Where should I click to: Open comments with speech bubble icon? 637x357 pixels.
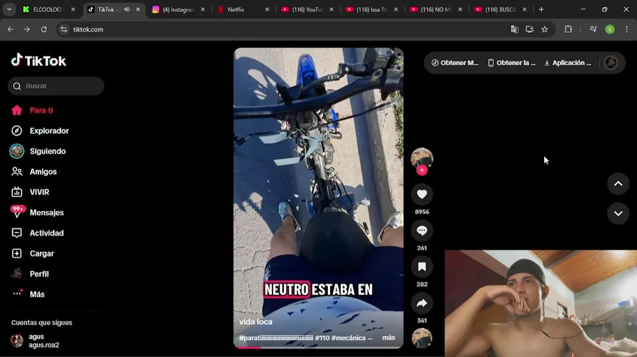[422, 231]
